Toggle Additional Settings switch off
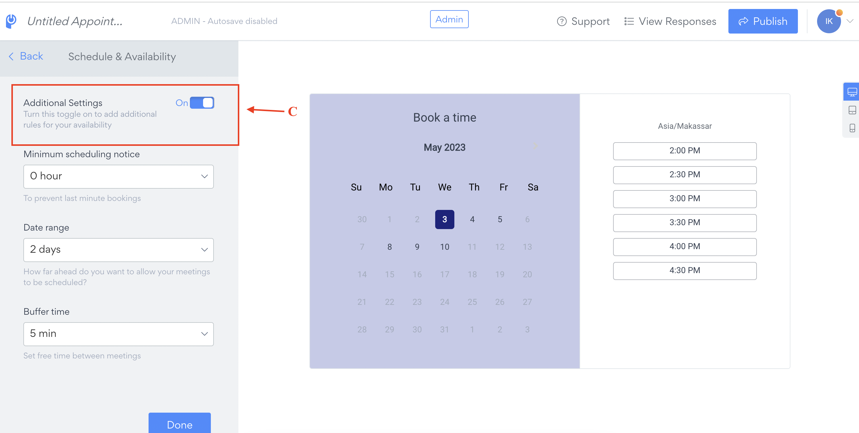 coord(202,103)
